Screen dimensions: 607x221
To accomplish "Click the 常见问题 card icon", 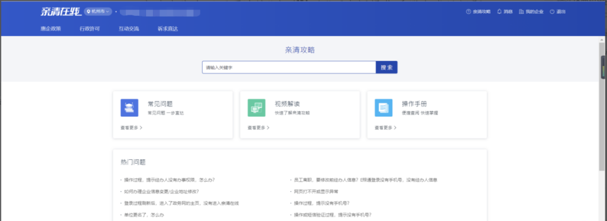I will point(129,107).
